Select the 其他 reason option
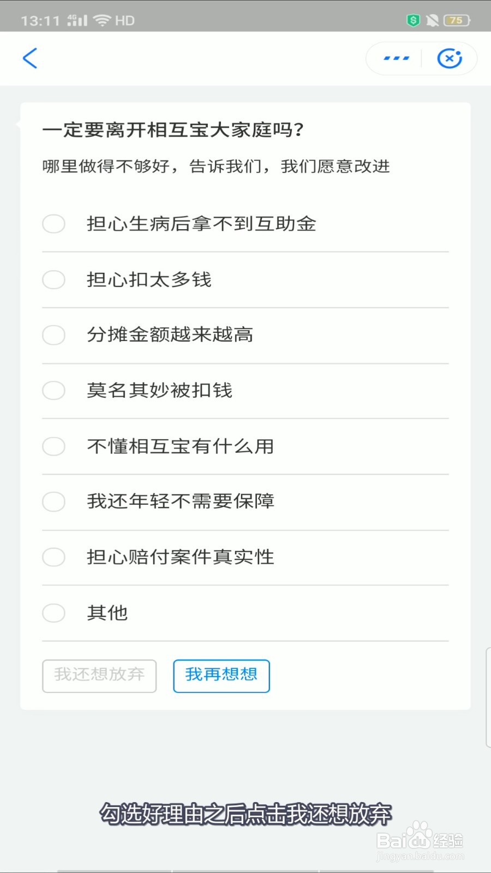Screen dimensions: 491x873 (245, 613)
